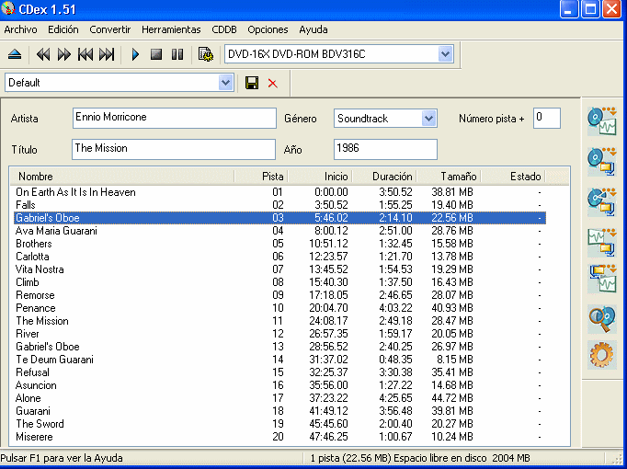
Task: Open settings with the gear icon
Action: (601, 356)
